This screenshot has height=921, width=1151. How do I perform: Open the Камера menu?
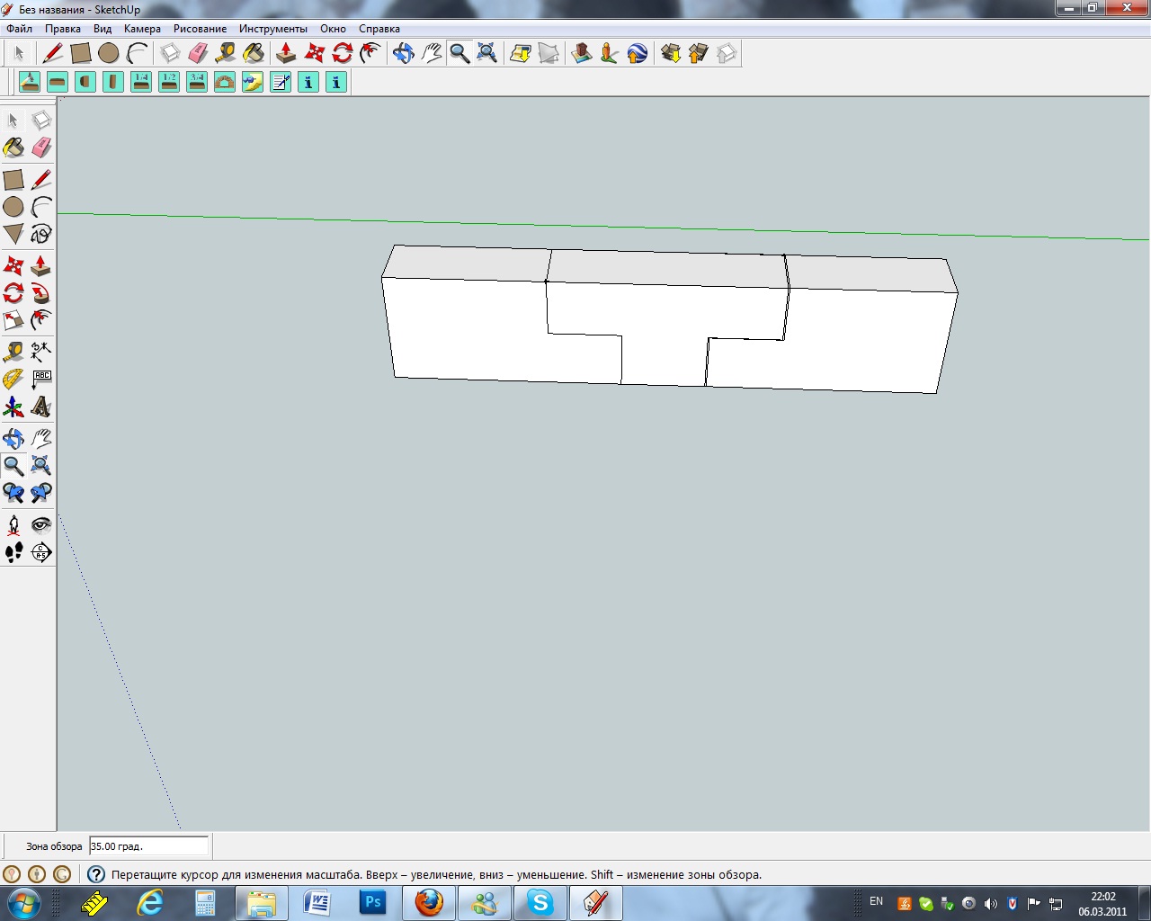pos(142,29)
